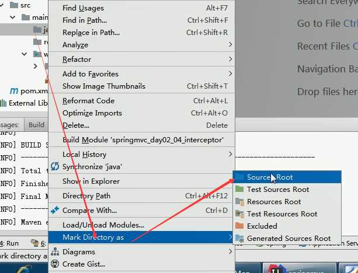Expand Analyze submenu arrow
The height and width of the screenshot is (273, 358).
click(x=230, y=44)
